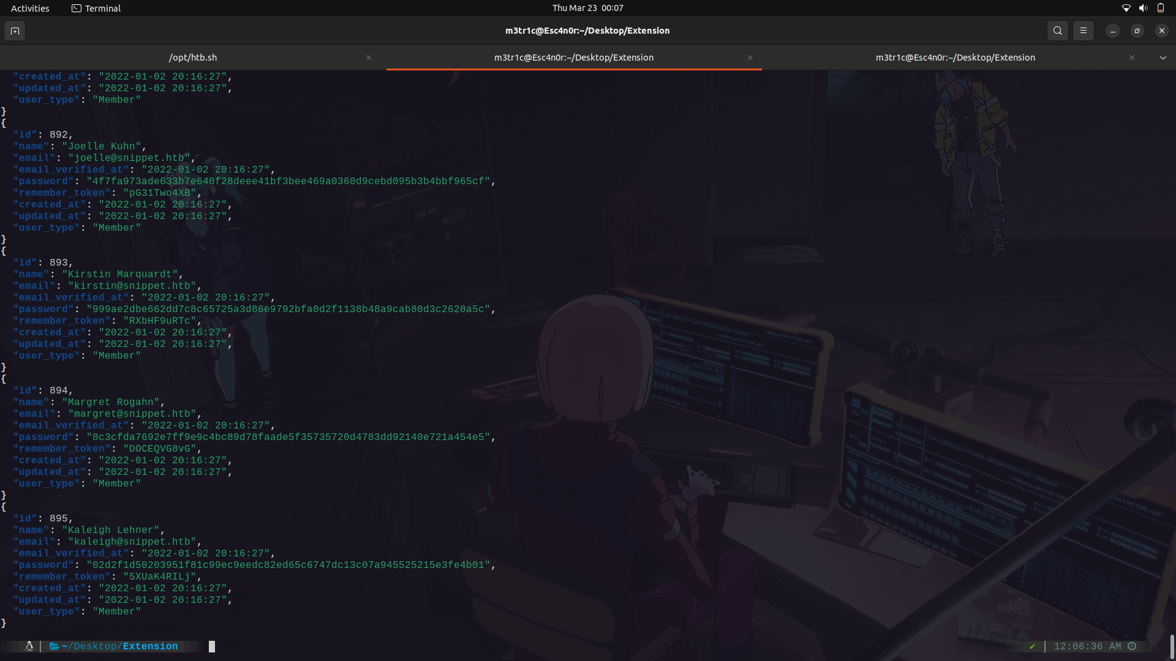
Task: Click the water-drop icon in the status bar
Action: pos(28,646)
